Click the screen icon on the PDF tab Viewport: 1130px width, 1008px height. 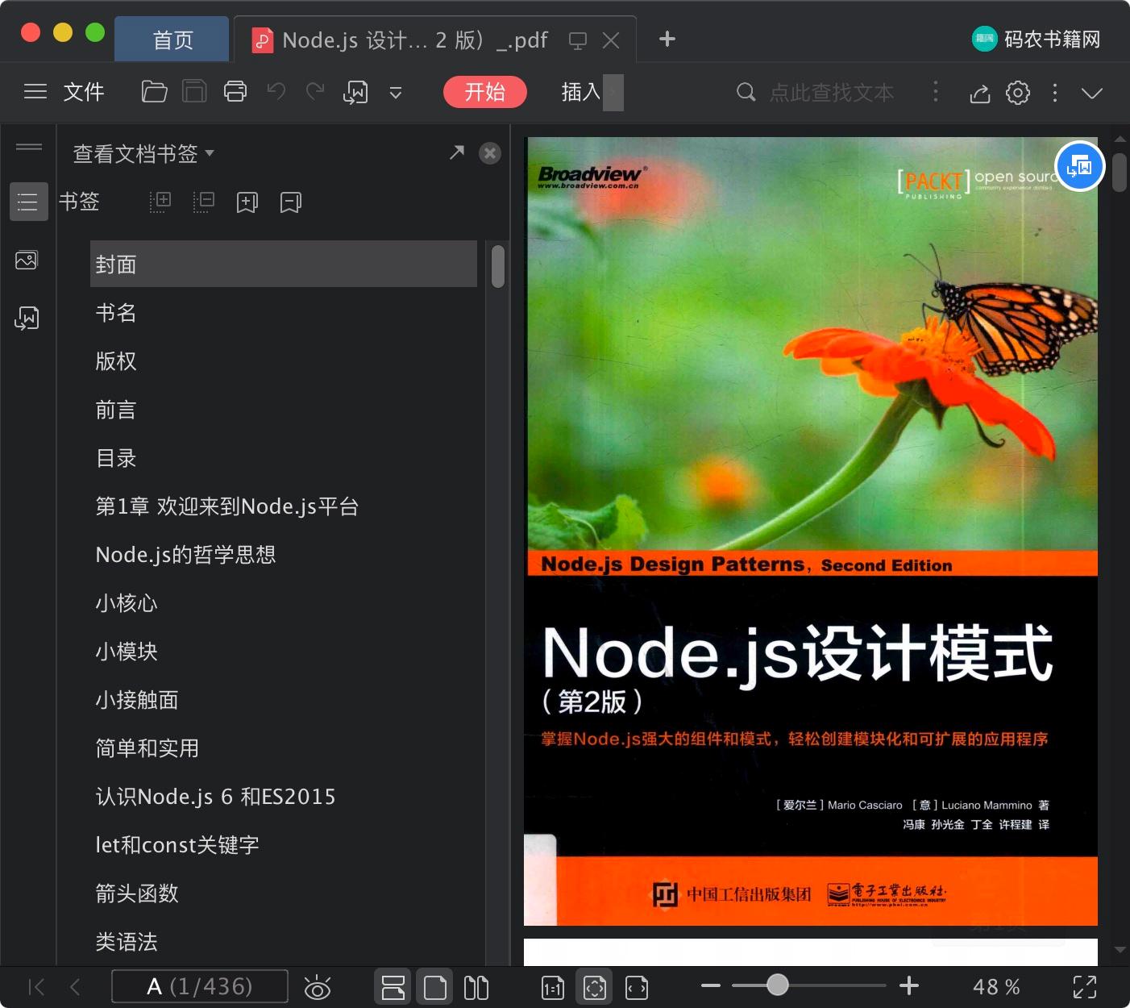(x=578, y=40)
